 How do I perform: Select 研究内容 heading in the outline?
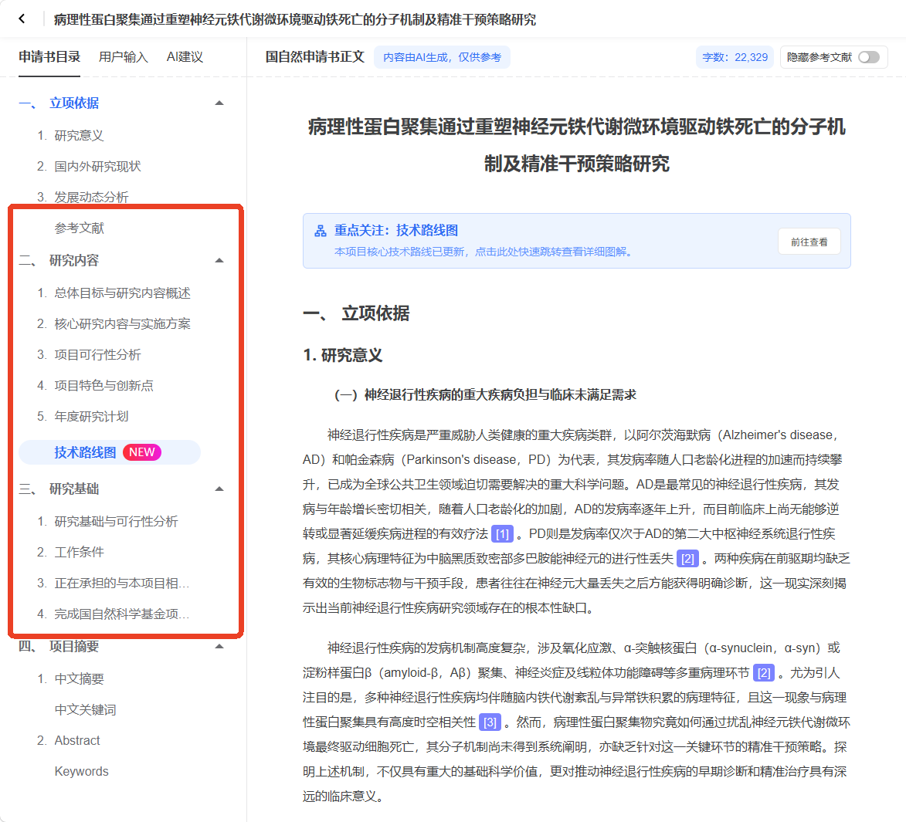tap(74, 260)
